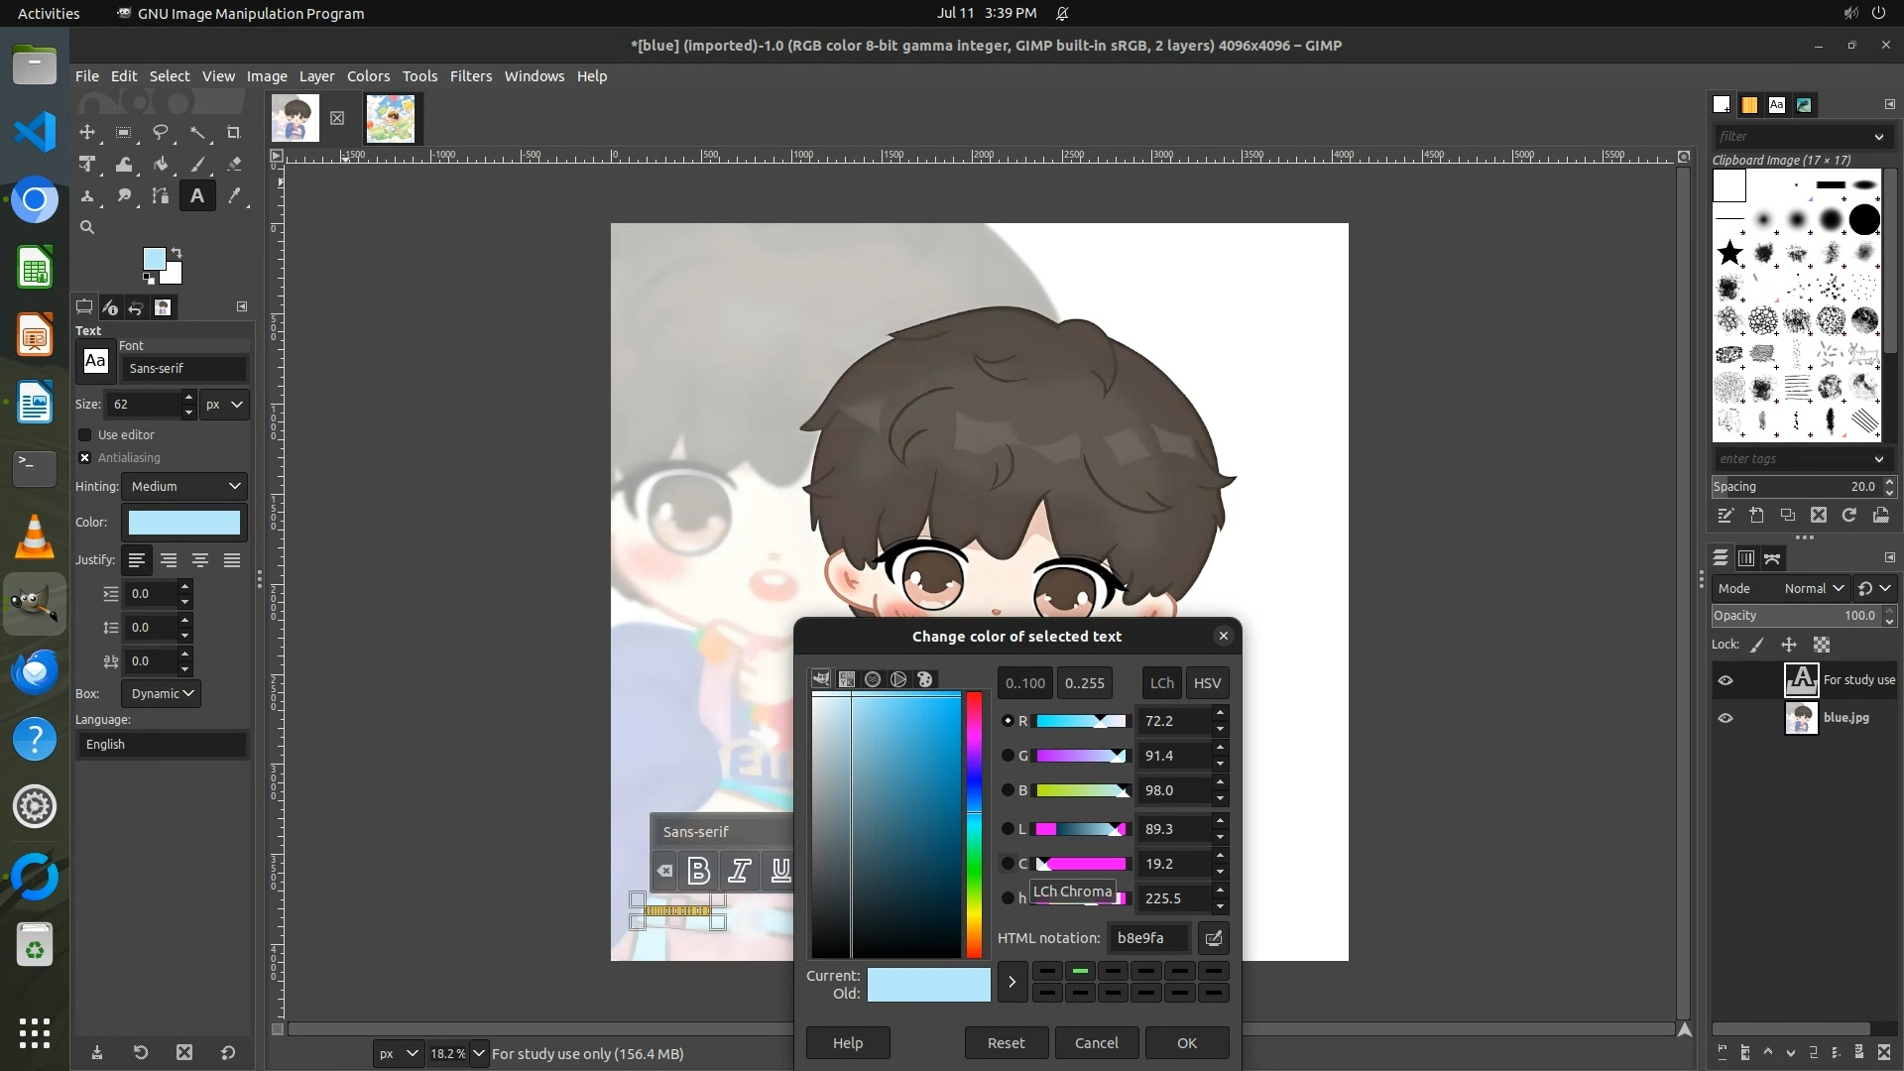Open the Filters menu

[470, 76]
